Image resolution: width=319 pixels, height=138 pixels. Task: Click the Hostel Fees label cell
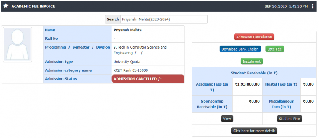(281, 87)
